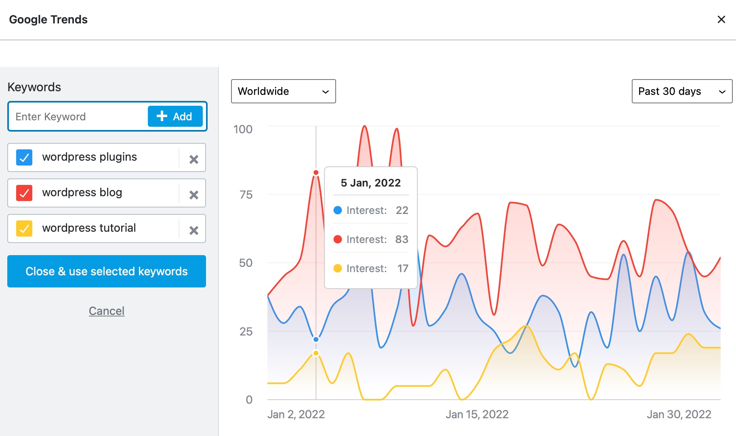
Task: Click the red data point at 83
Action: pyautogui.click(x=316, y=172)
